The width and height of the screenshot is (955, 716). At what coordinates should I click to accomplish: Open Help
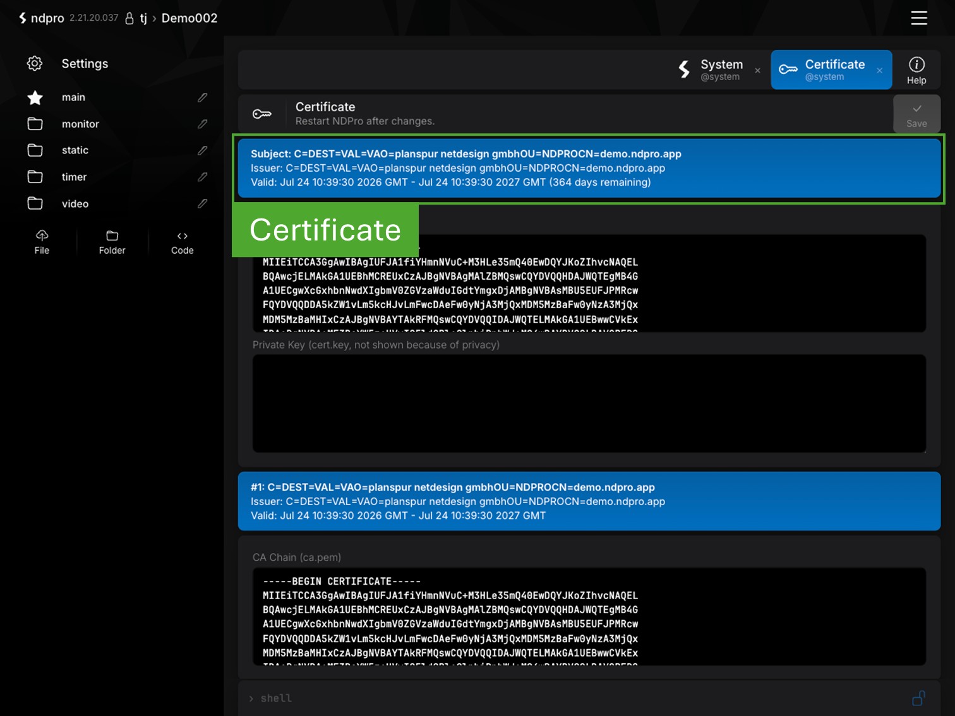916,70
